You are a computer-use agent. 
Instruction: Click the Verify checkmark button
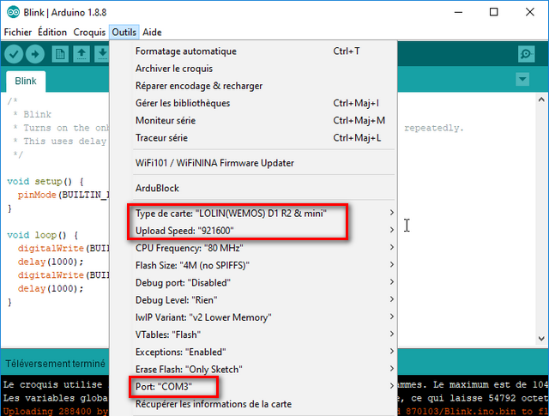(14, 54)
